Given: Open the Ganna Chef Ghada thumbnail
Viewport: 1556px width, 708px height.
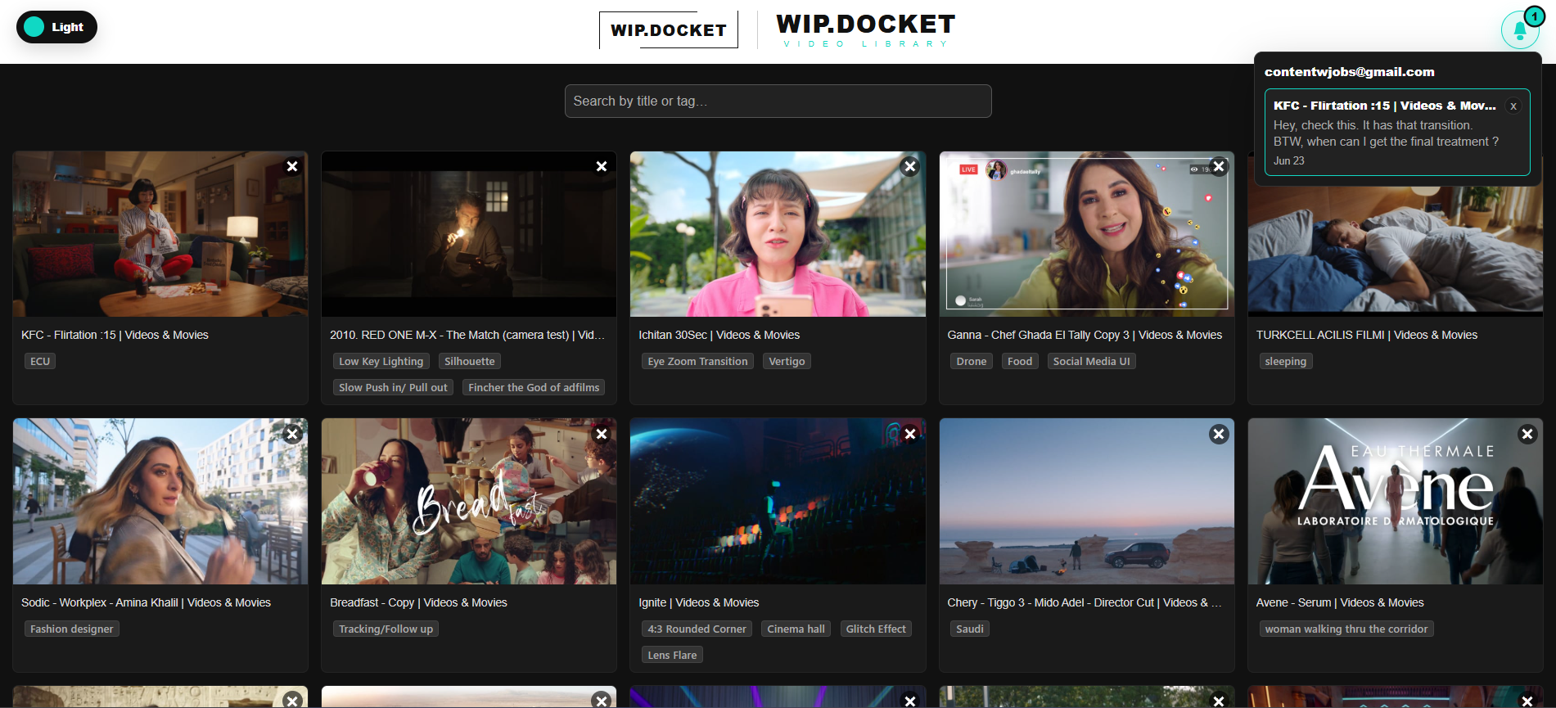Looking at the screenshot, I should click(x=1086, y=234).
